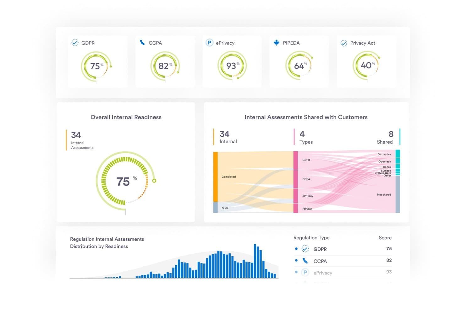The height and width of the screenshot is (310, 465).
Task: Click the 'Privacy Act' card title
Action: (363, 43)
